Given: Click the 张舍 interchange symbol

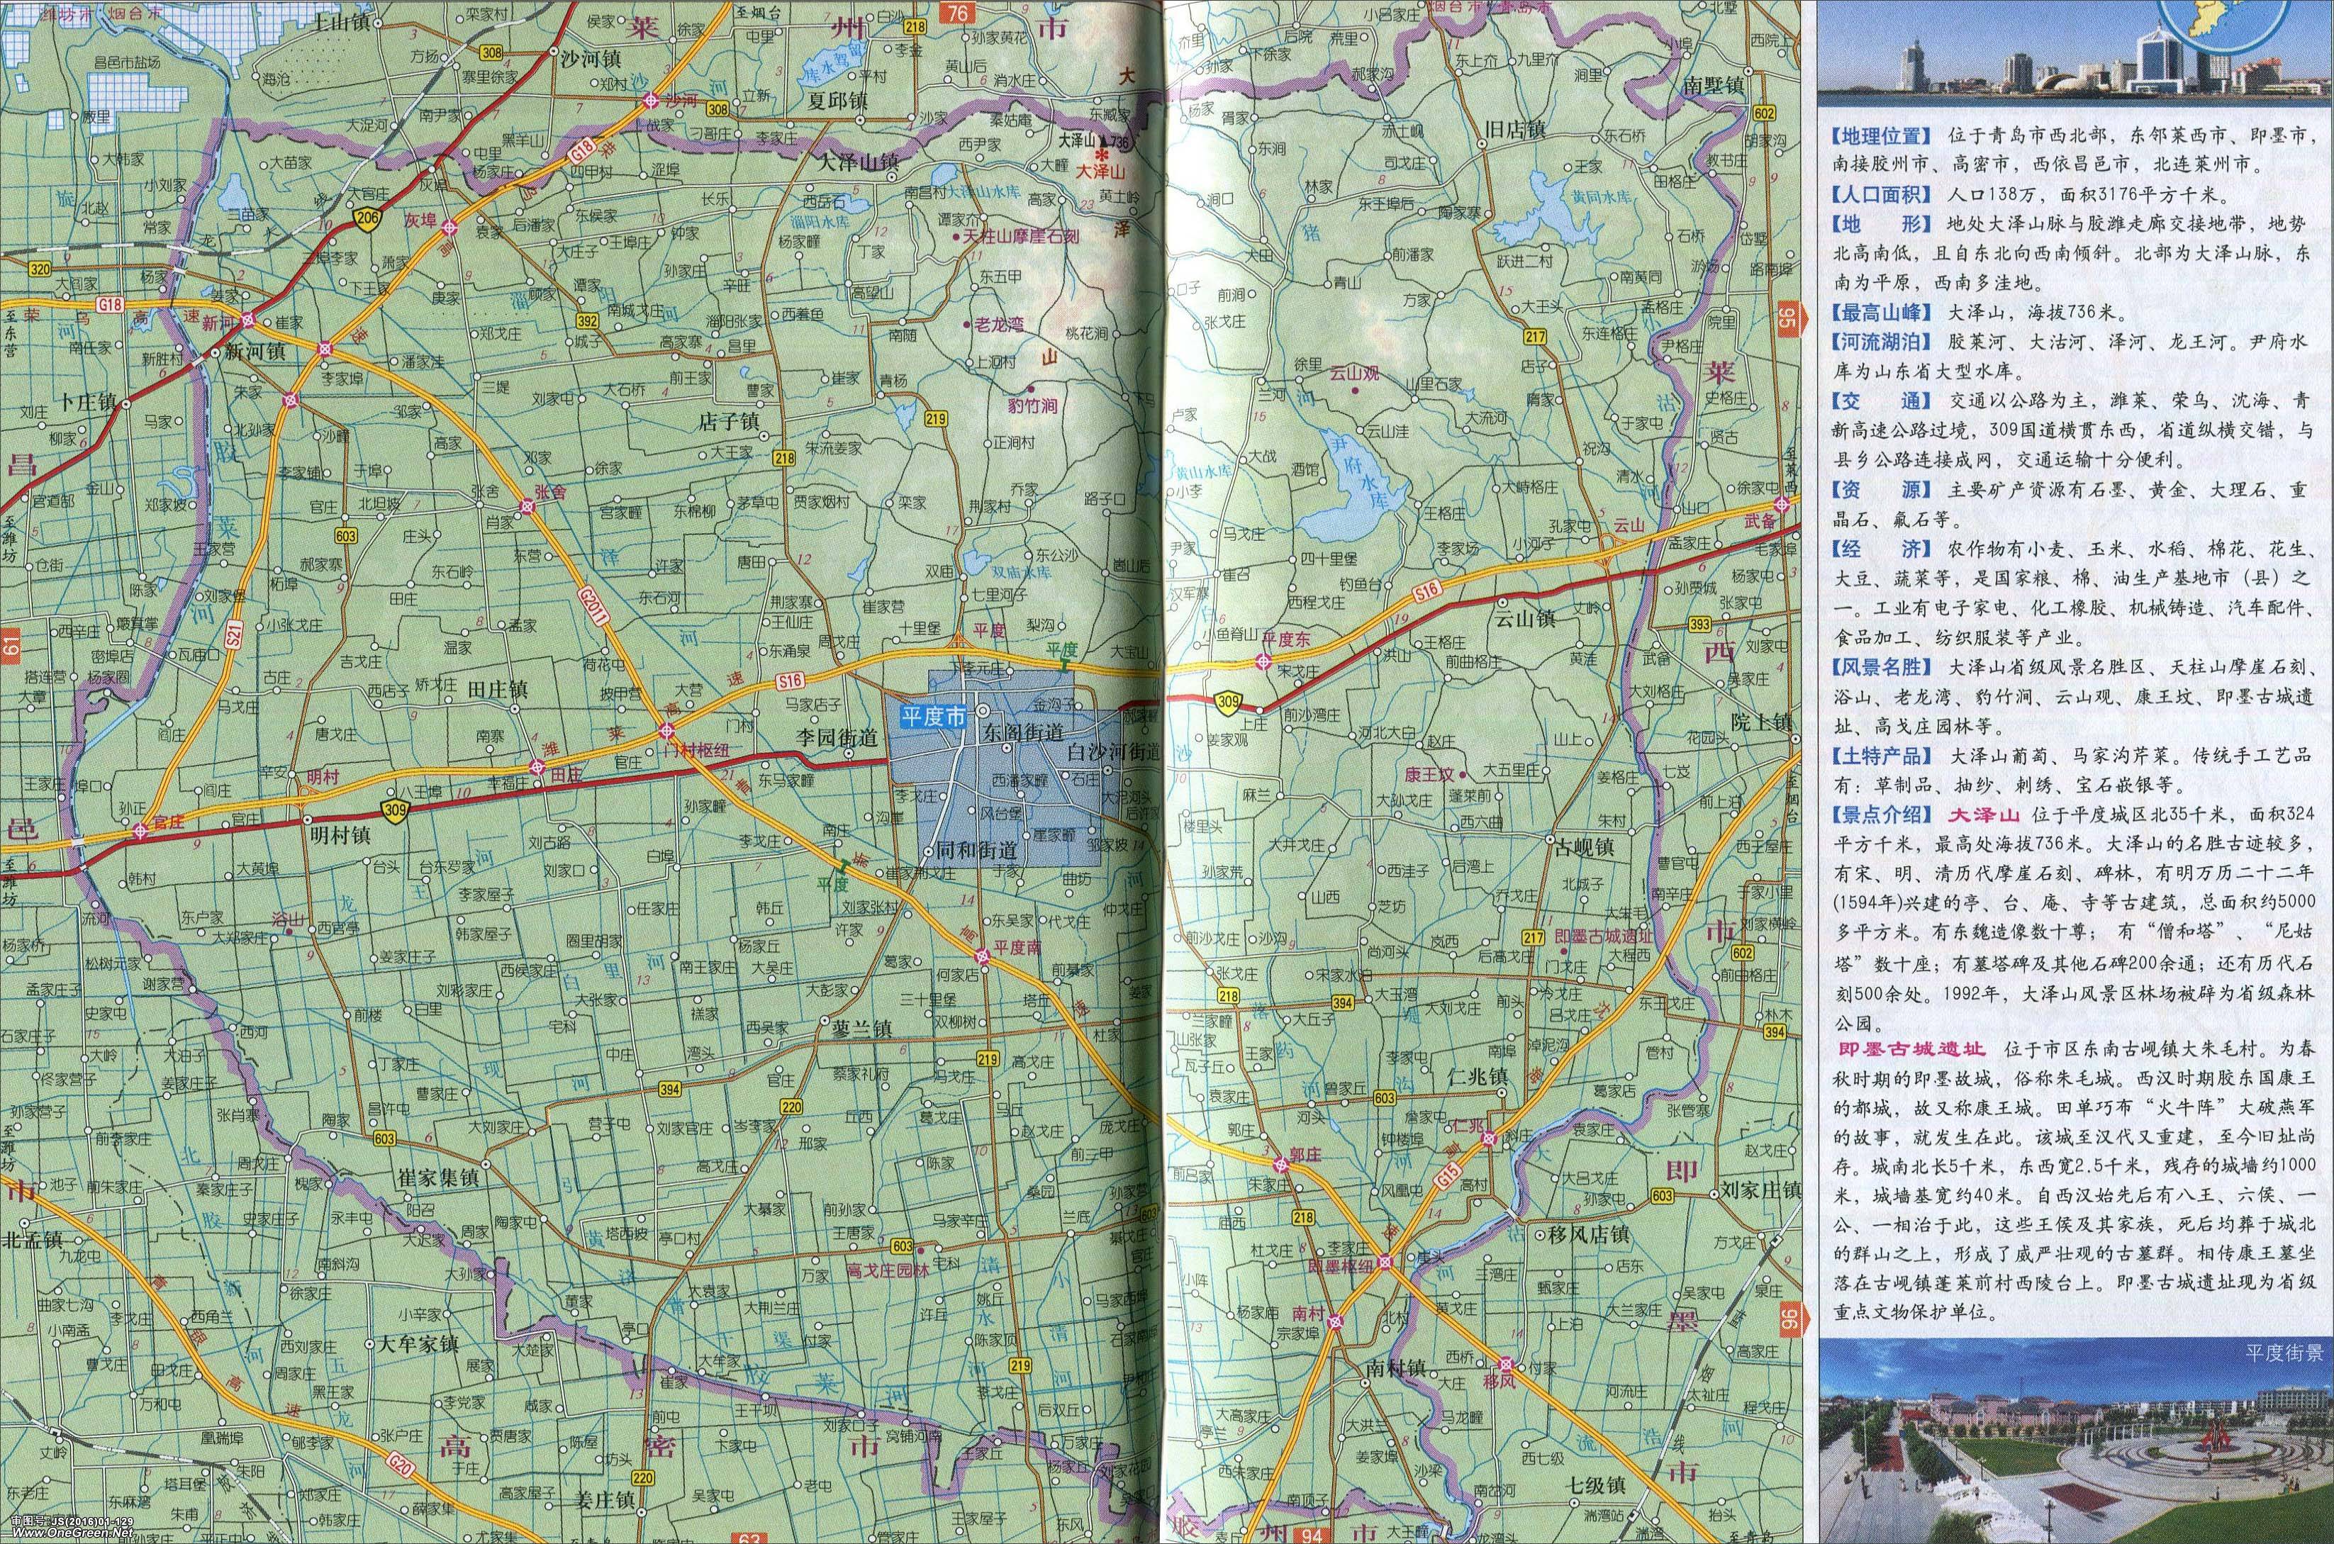Looking at the screenshot, I should [x=529, y=506].
